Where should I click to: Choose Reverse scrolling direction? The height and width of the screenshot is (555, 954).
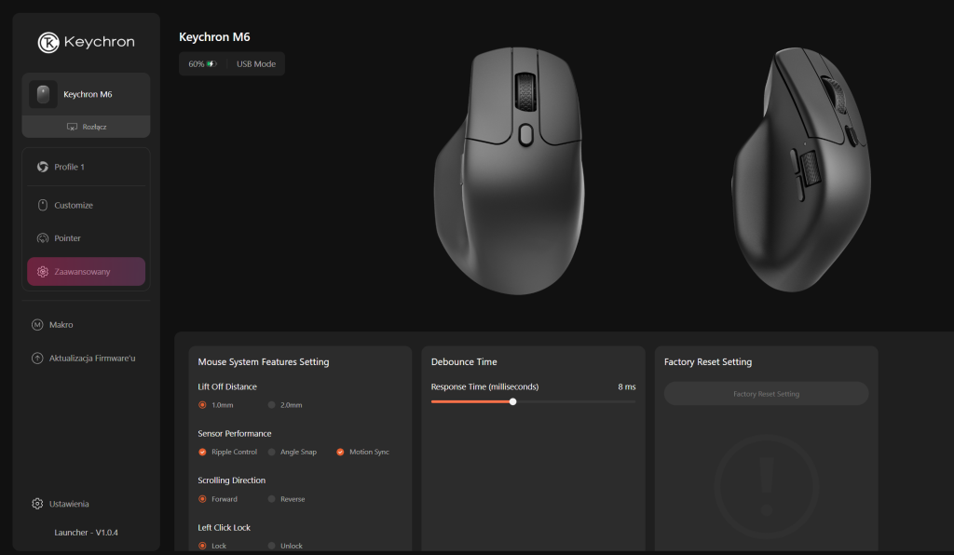click(272, 499)
